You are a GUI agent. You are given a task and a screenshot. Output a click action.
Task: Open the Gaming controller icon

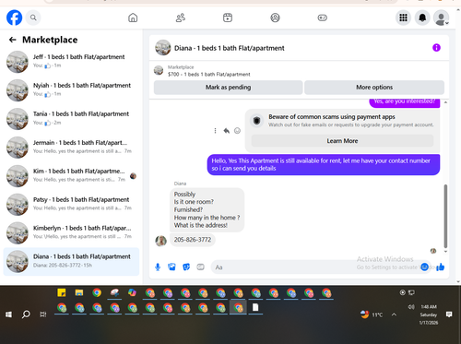[323, 18]
